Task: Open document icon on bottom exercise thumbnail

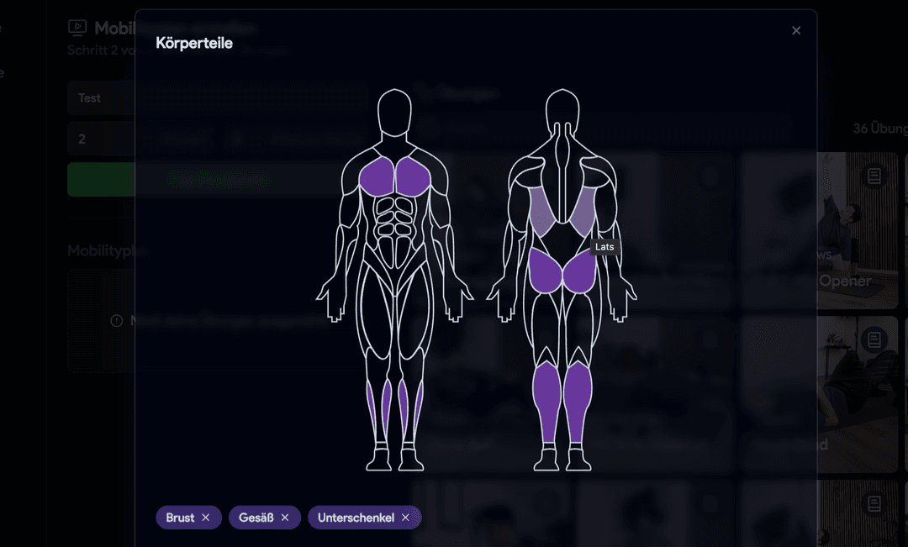Action: pyautogui.click(x=874, y=503)
